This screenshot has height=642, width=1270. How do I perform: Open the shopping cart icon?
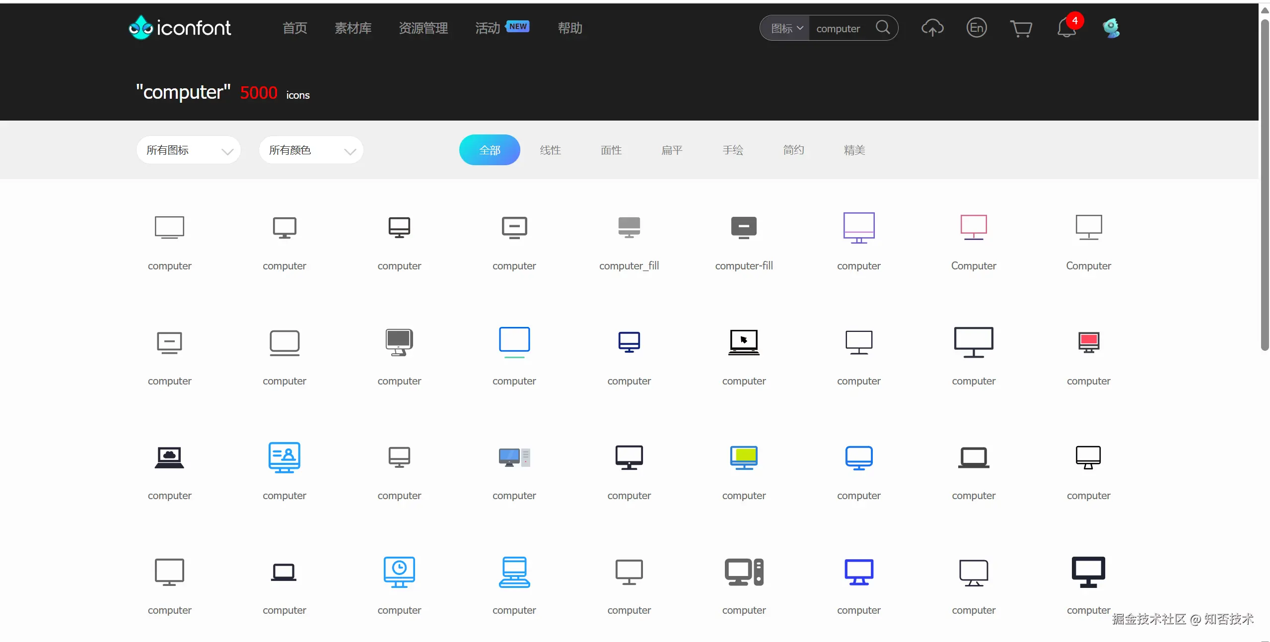1021,28
